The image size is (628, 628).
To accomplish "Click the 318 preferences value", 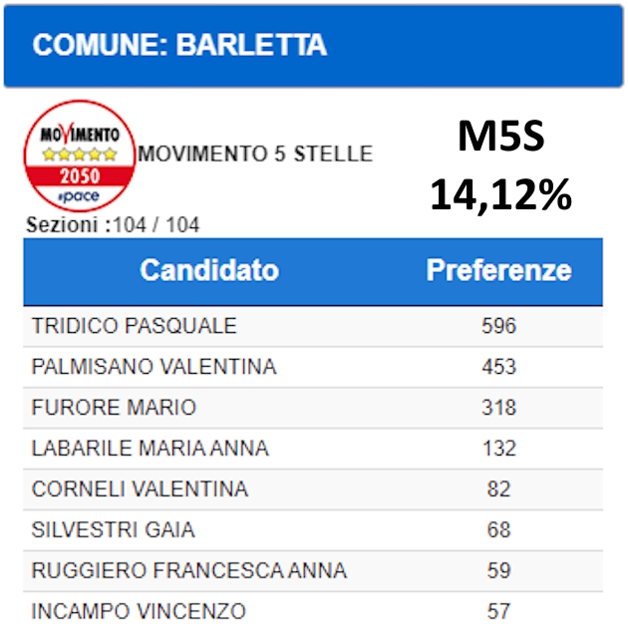I will click(499, 408).
